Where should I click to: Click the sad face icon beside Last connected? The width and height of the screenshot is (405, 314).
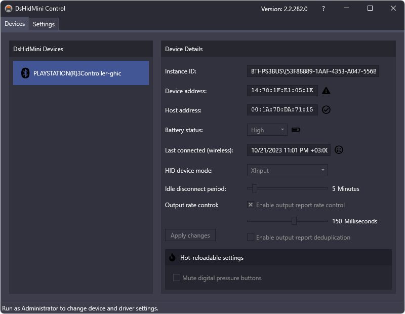tap(339, 150)
